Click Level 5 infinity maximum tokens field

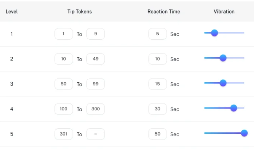(95, 134)
